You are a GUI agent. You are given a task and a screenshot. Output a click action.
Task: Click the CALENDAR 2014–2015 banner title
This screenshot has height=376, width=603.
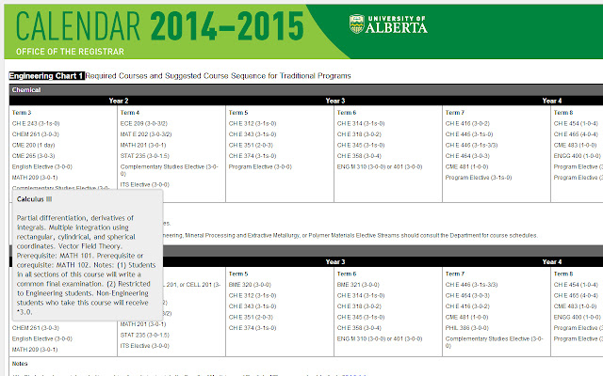tap(159, 25)
